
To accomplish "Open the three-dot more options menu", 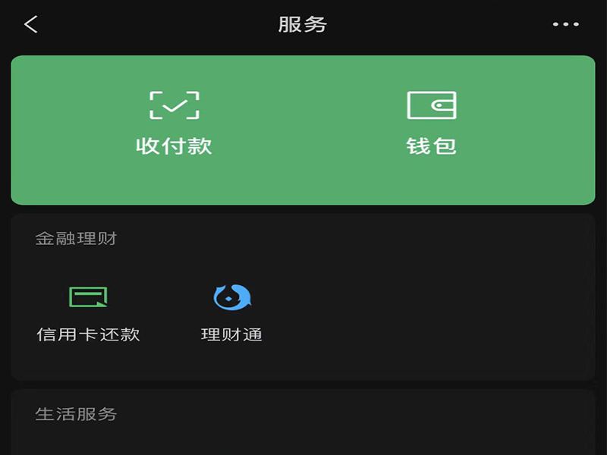I will point(565,24).
